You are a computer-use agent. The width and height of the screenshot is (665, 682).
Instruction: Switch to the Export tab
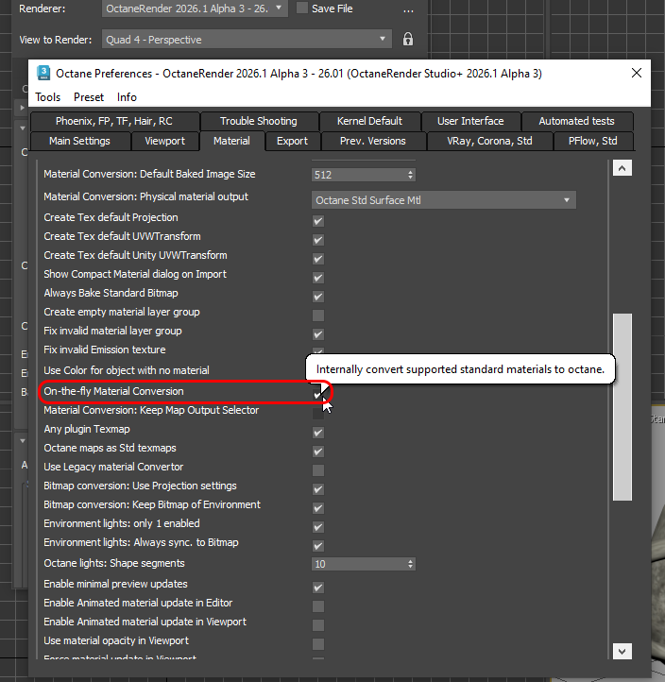(292, 141)
